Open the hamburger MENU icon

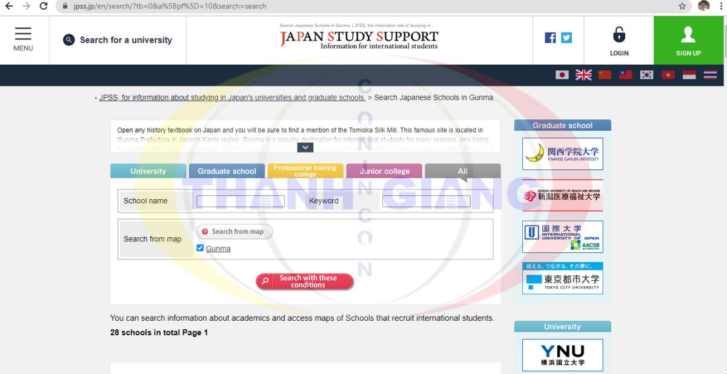tap(23, 39)
